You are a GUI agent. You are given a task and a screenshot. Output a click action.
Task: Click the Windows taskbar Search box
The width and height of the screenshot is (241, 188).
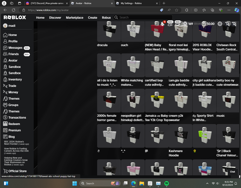[99, 183]
